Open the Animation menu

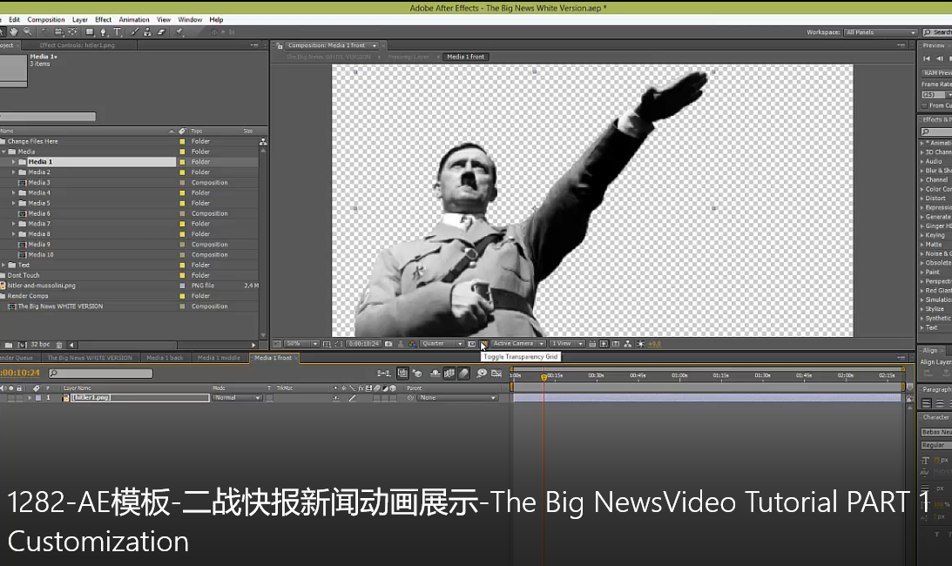point(133,19)
